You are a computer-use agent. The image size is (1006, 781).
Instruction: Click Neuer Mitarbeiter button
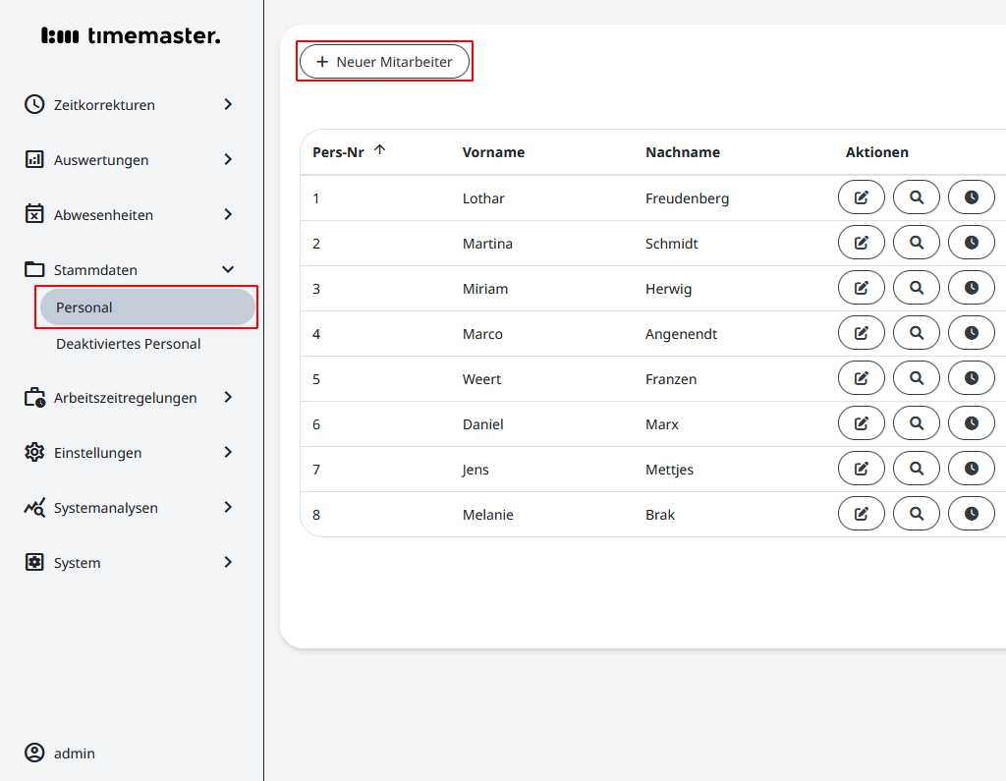(384, 61)
